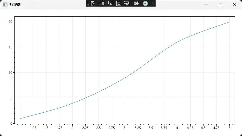Click the curve's endpoint at x equals 5

[229, 22]
